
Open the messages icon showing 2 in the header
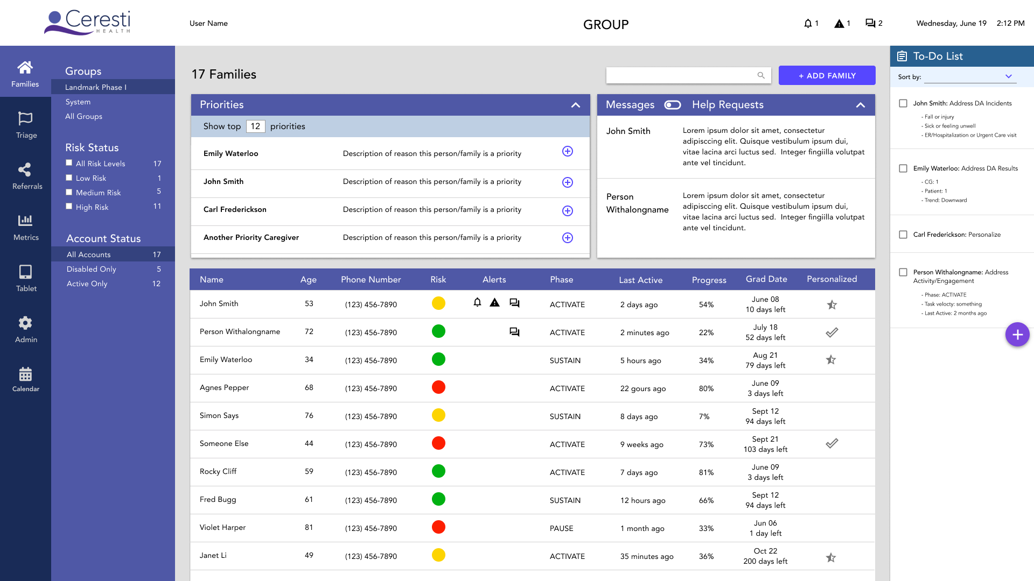tap(869, 23)
